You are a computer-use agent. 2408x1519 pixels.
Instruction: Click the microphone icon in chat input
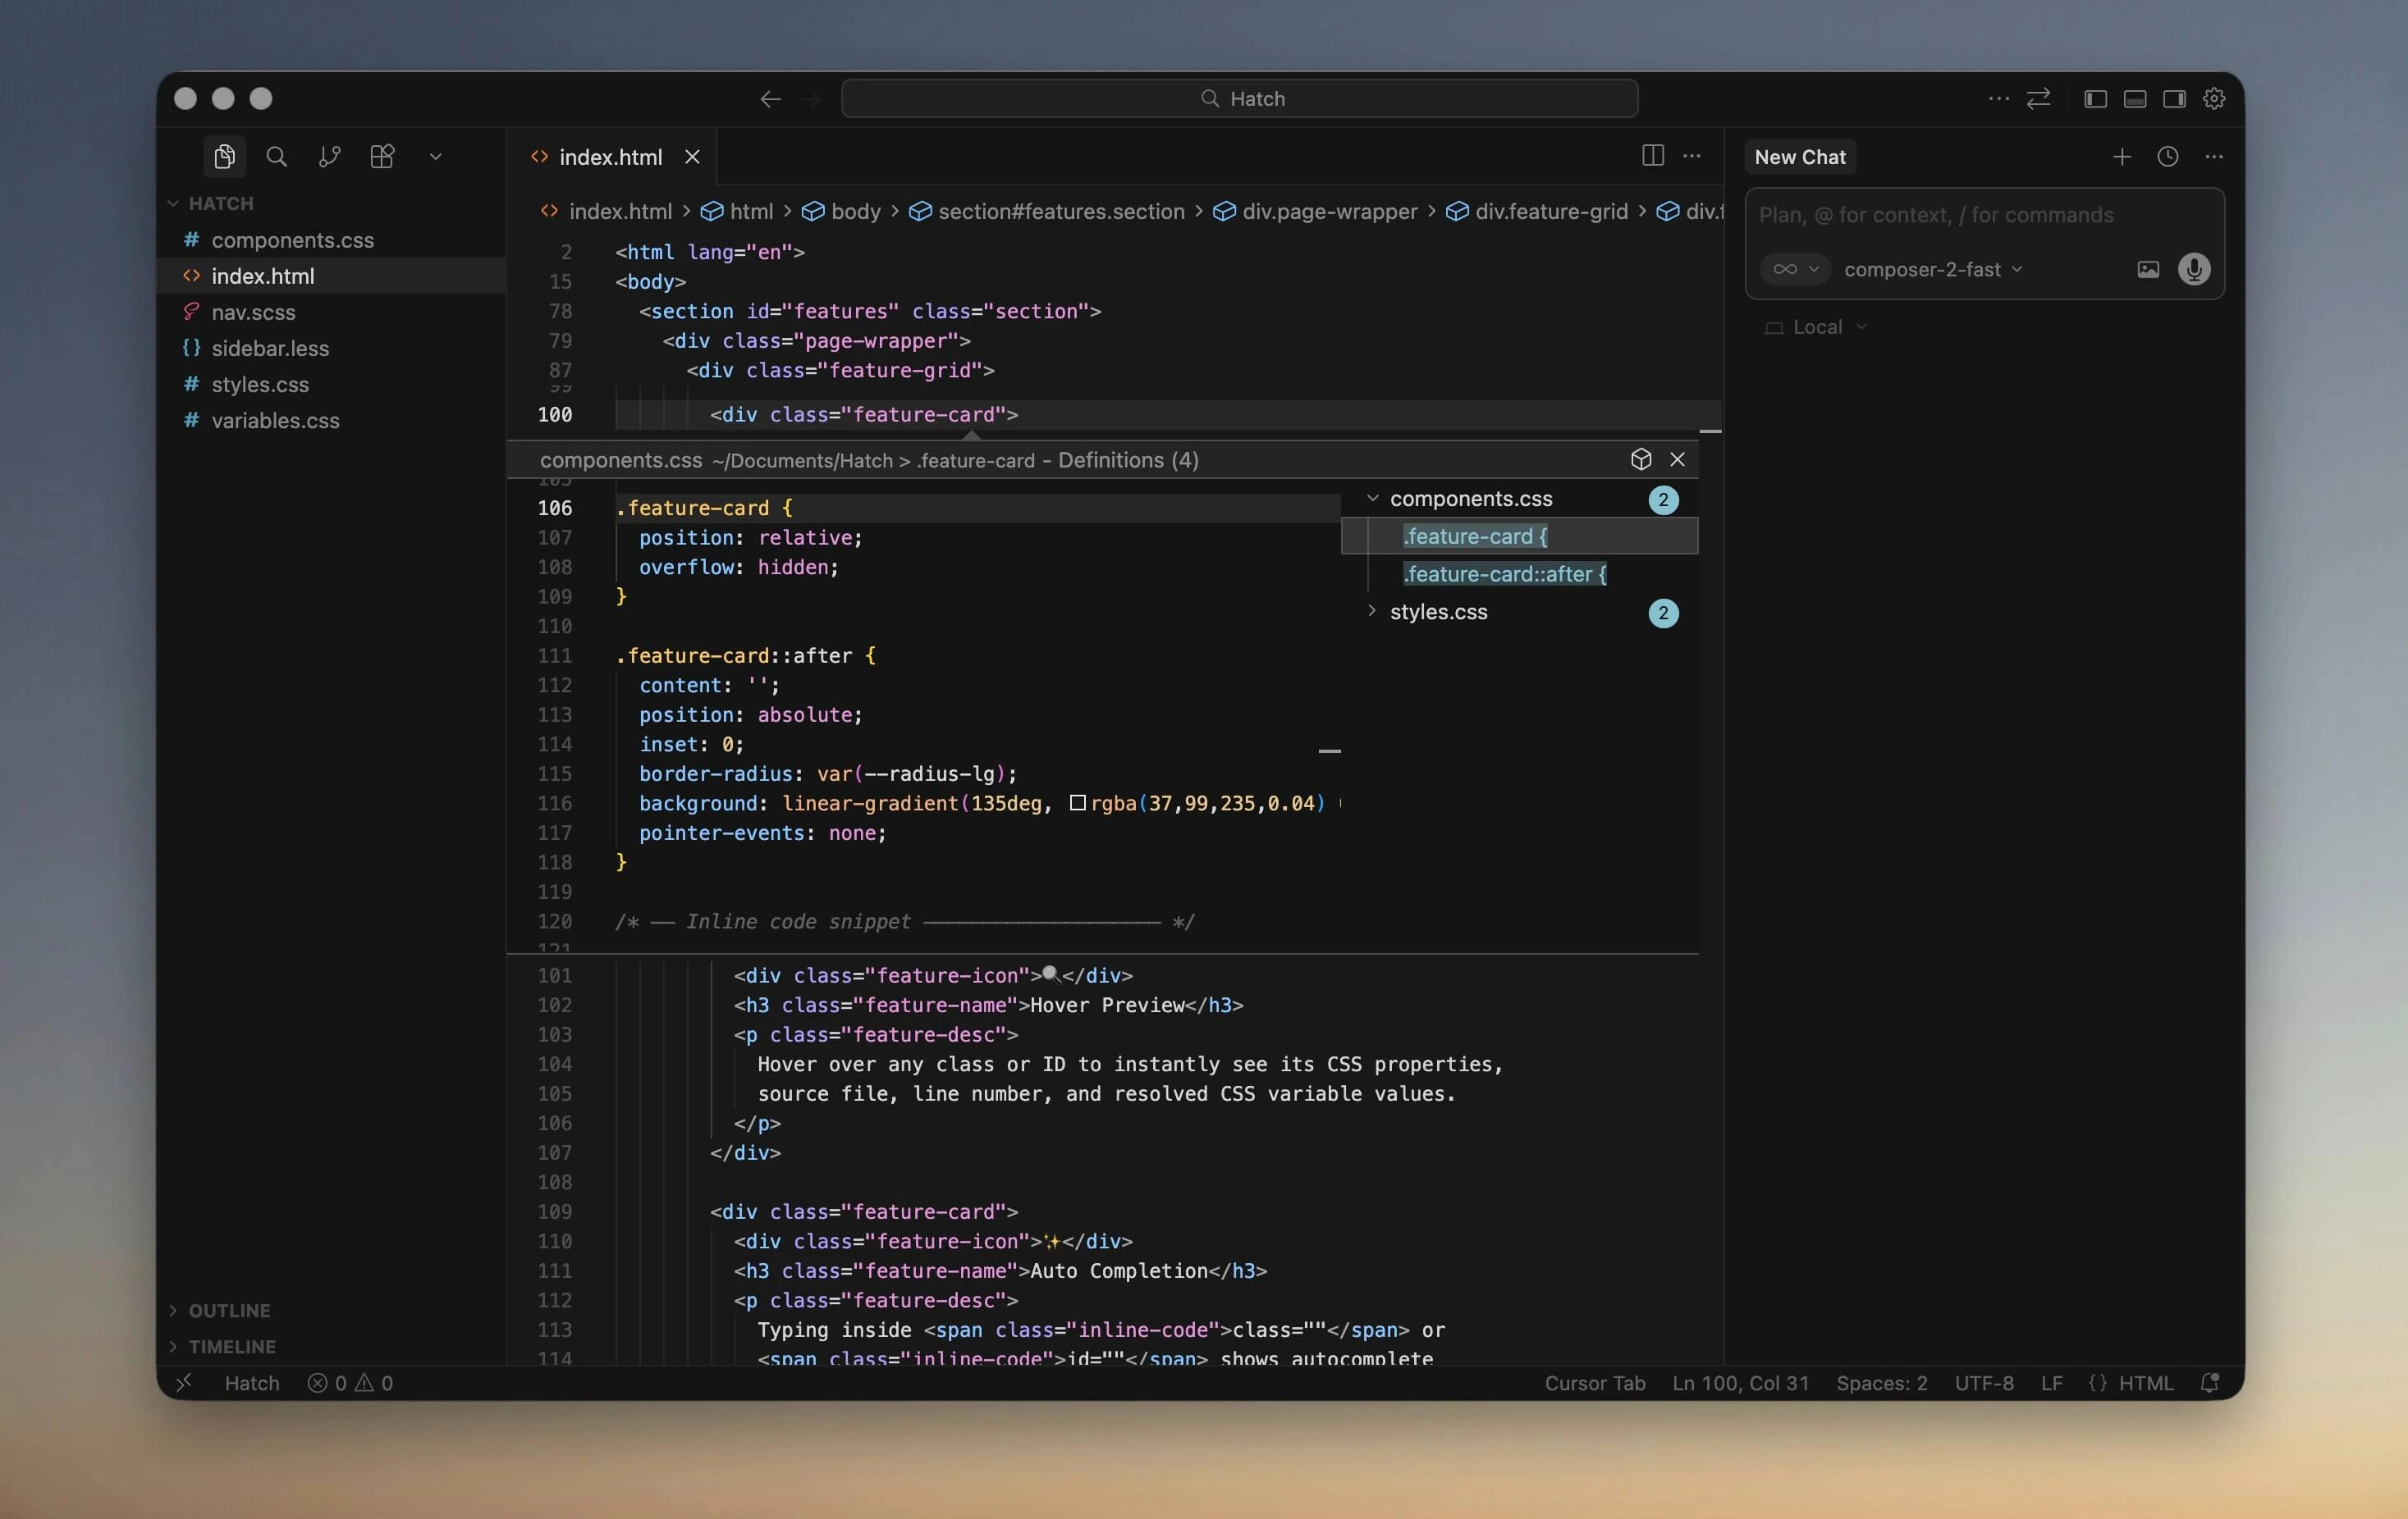pyautogui.click(x=2195, y=270)
